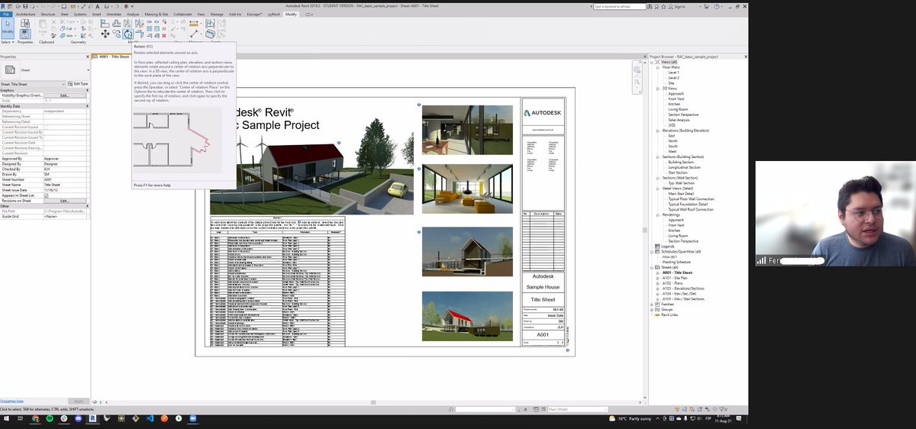The height and width of the screenshot is (429, 916).
Task: Open the Revit application logo menu
Action: (4, 6)
